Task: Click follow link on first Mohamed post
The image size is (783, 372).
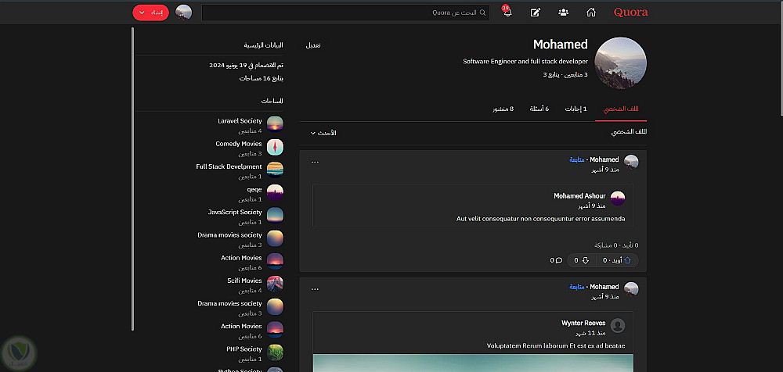Action: point(577,160)
